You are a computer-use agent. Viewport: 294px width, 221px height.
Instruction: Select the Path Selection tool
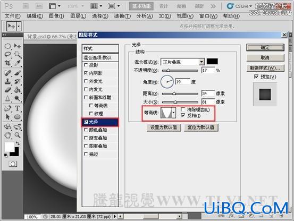coord(7,117)
